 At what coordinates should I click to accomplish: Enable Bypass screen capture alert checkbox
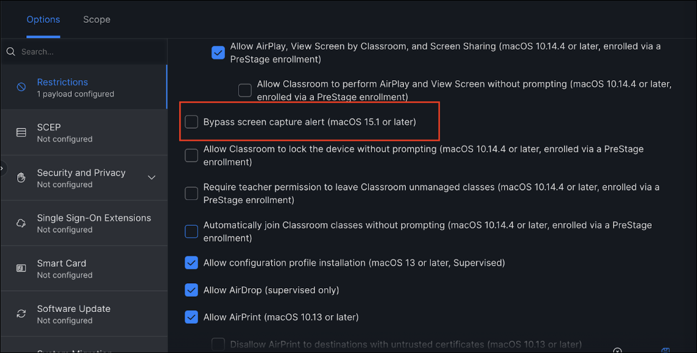[192, 122]
